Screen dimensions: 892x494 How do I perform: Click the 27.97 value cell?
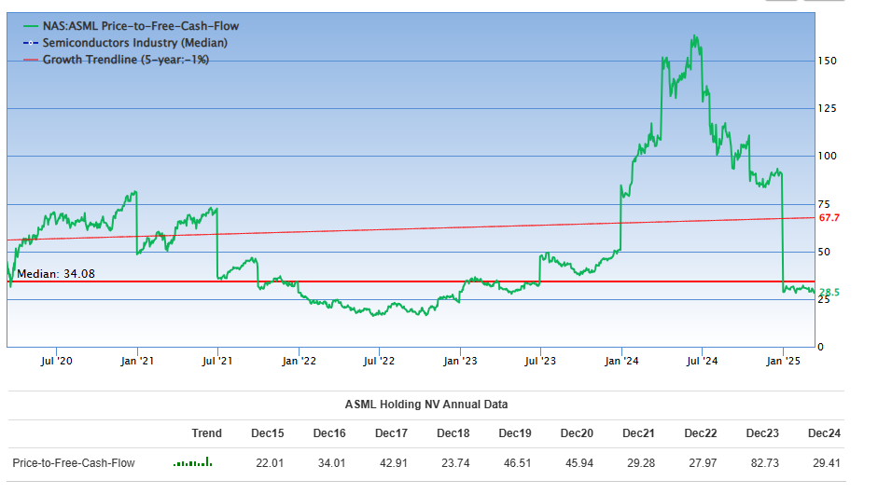point(703,463)
